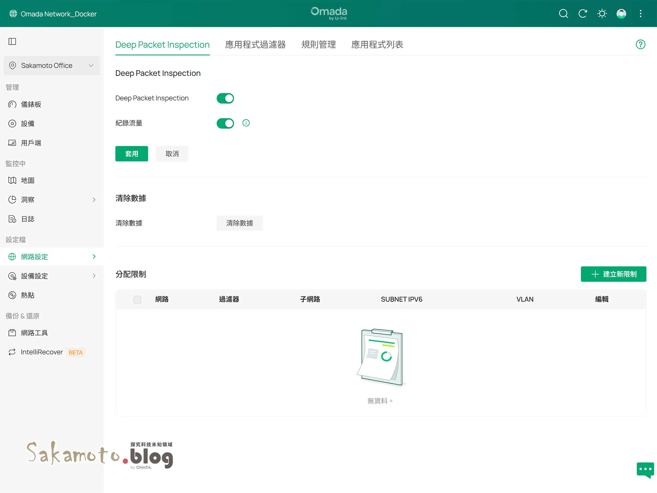The height and width of the screenshot is (493, 657).
Task: Open the three-dot more options menu
Action: [x=640, y=14]
